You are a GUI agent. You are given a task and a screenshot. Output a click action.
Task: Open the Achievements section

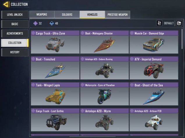pyautogui.click(x=15, y=34)
